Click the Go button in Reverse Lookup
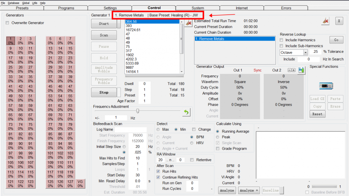Screen dimensions: 349x196 click(336, 40)
